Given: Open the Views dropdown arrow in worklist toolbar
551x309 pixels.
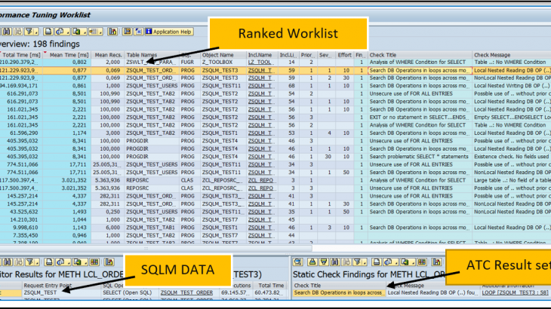Looking at the screenshot, I should pos(68,32).
